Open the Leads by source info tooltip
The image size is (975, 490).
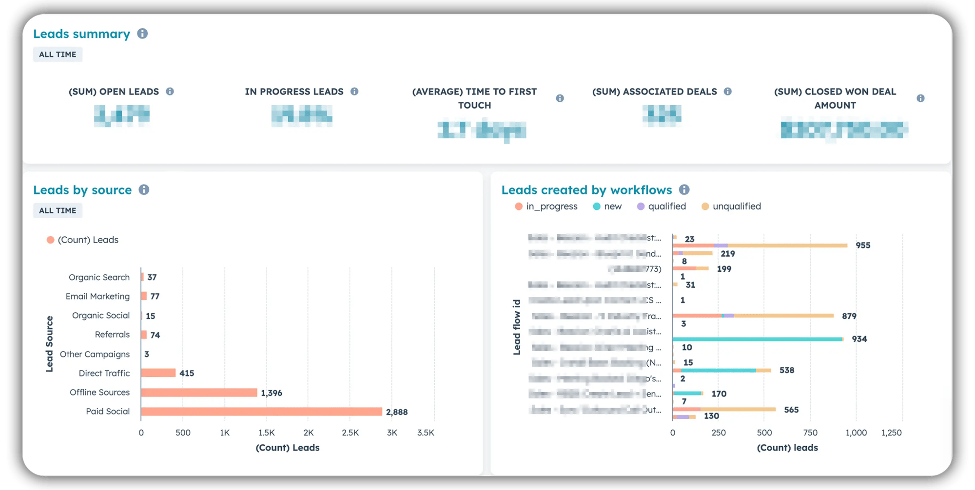[144, 190]
